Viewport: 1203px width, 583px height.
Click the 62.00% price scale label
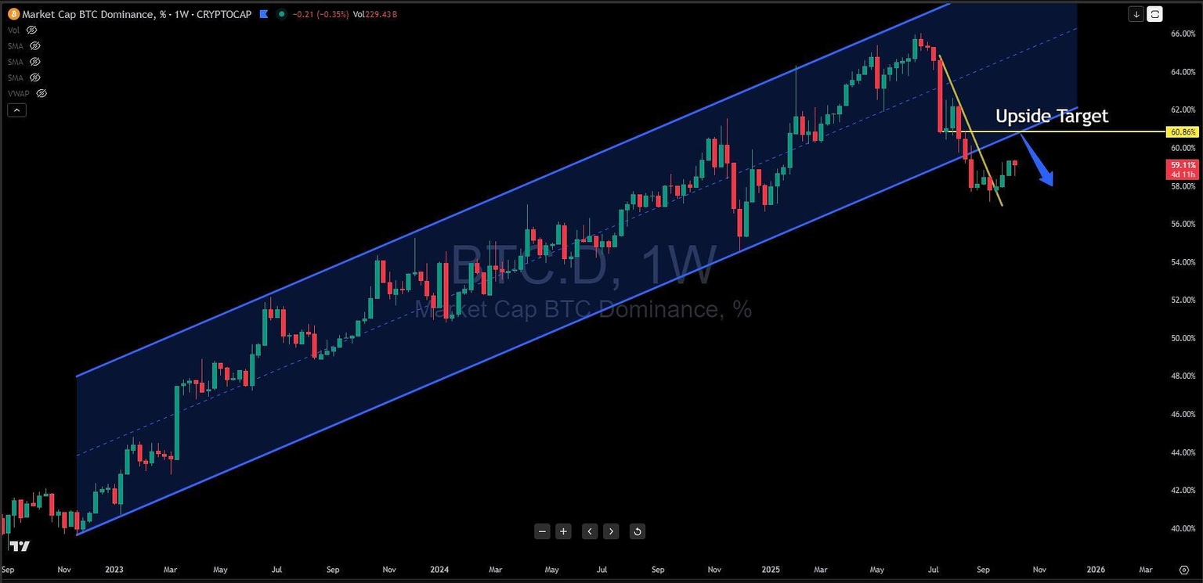pyautogui.click(x=1182, y=110)
